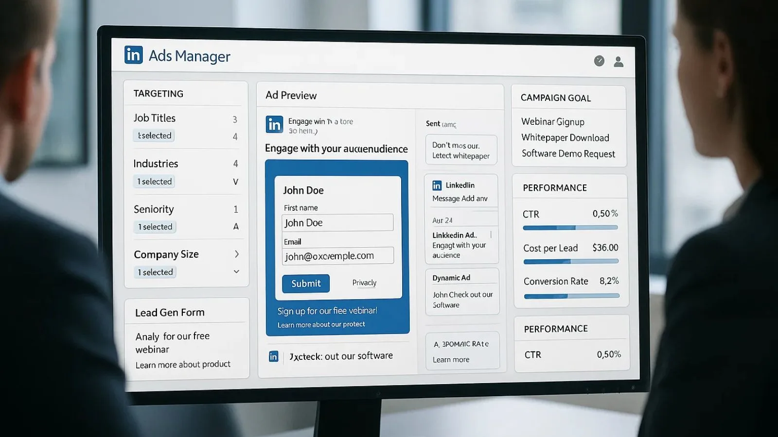Screen dimensions: 778x437
Task: Open the 'Don't mos our' sent message card
Action: [x=461, y=150]
